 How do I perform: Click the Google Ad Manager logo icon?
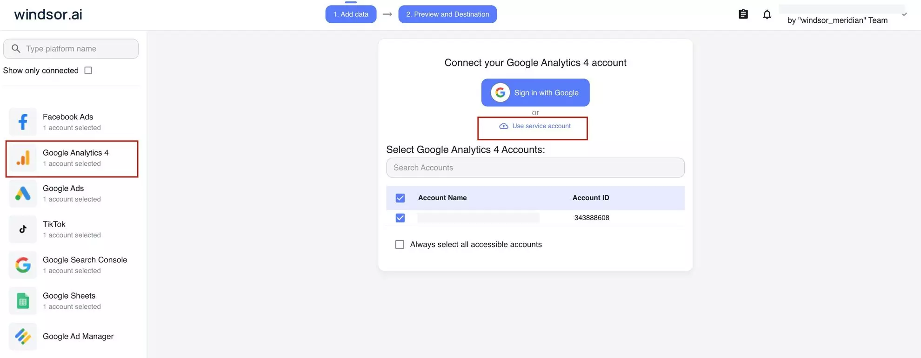click(x=23, y=337)
